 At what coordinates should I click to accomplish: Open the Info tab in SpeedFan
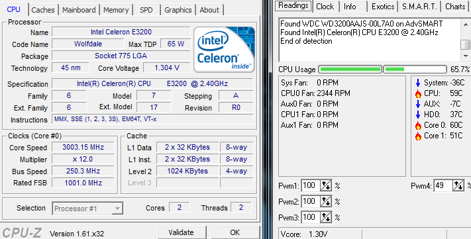[x=350, y=7]
